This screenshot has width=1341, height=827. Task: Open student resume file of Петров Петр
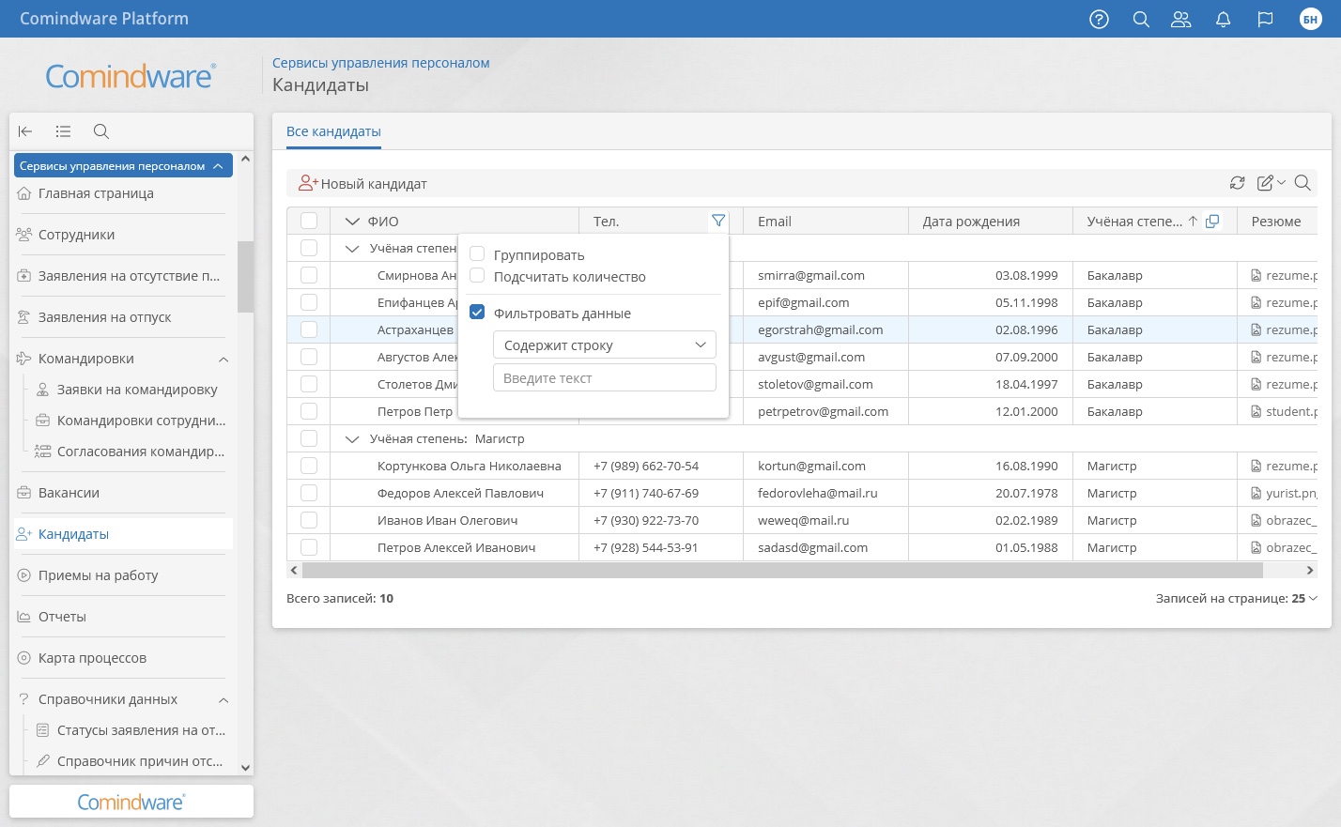1284,411
